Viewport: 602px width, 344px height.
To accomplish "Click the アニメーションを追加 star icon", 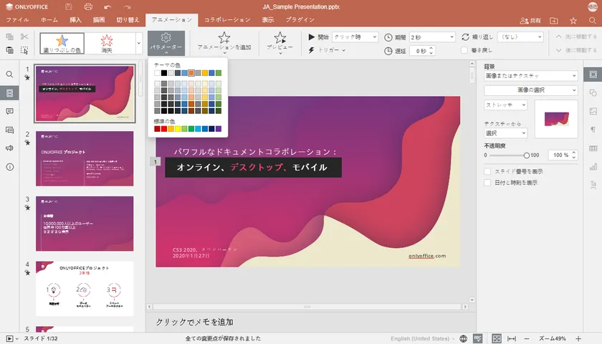I will tap(224, 37).
